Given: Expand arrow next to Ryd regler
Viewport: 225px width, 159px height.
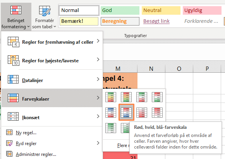Looking at the screenshot, I should pyautogui.click(x=98, y=143).
